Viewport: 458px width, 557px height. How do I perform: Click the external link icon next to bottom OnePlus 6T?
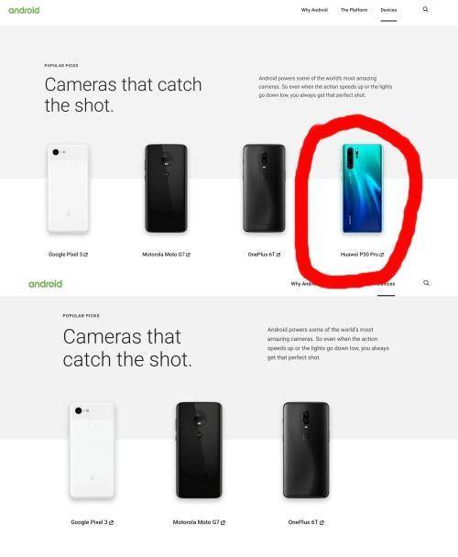coord(322,522)
